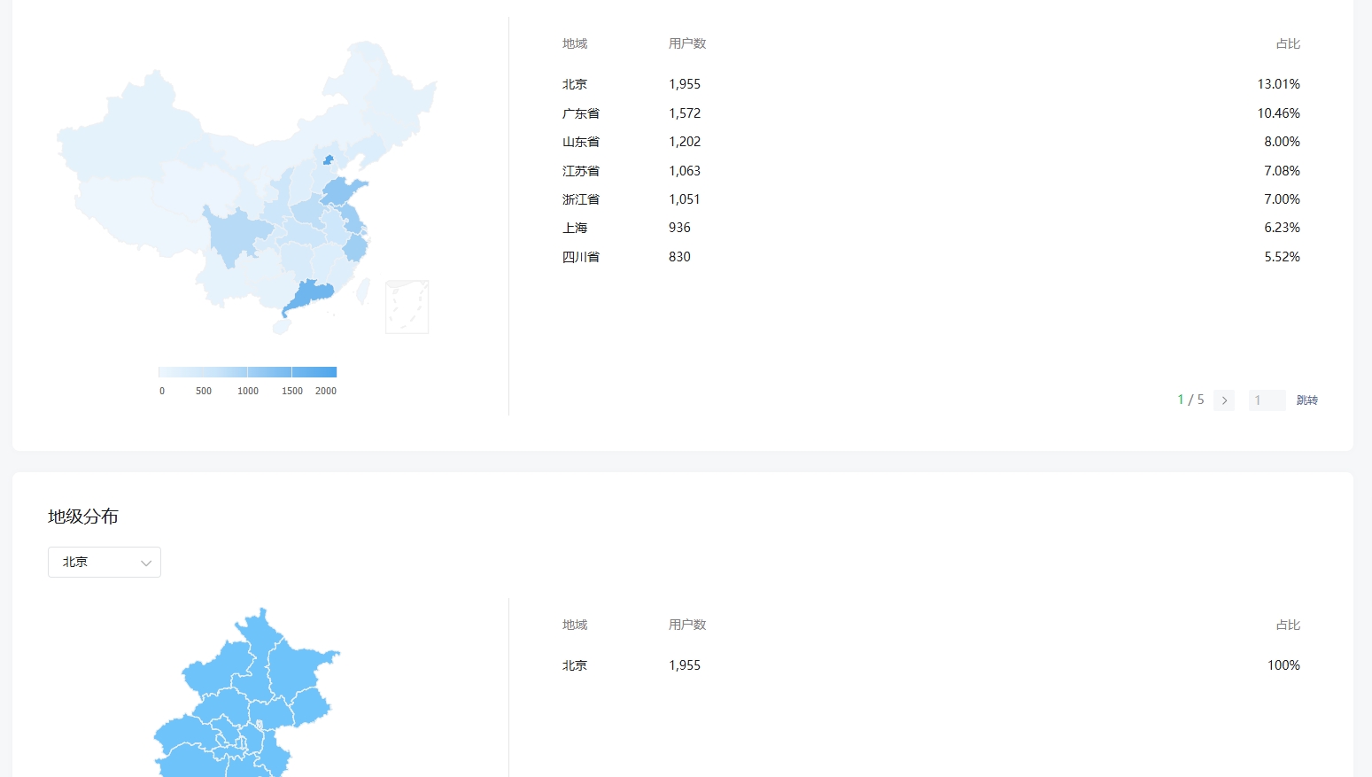Click the 1000 to 1500 segment of the legend

269,372
